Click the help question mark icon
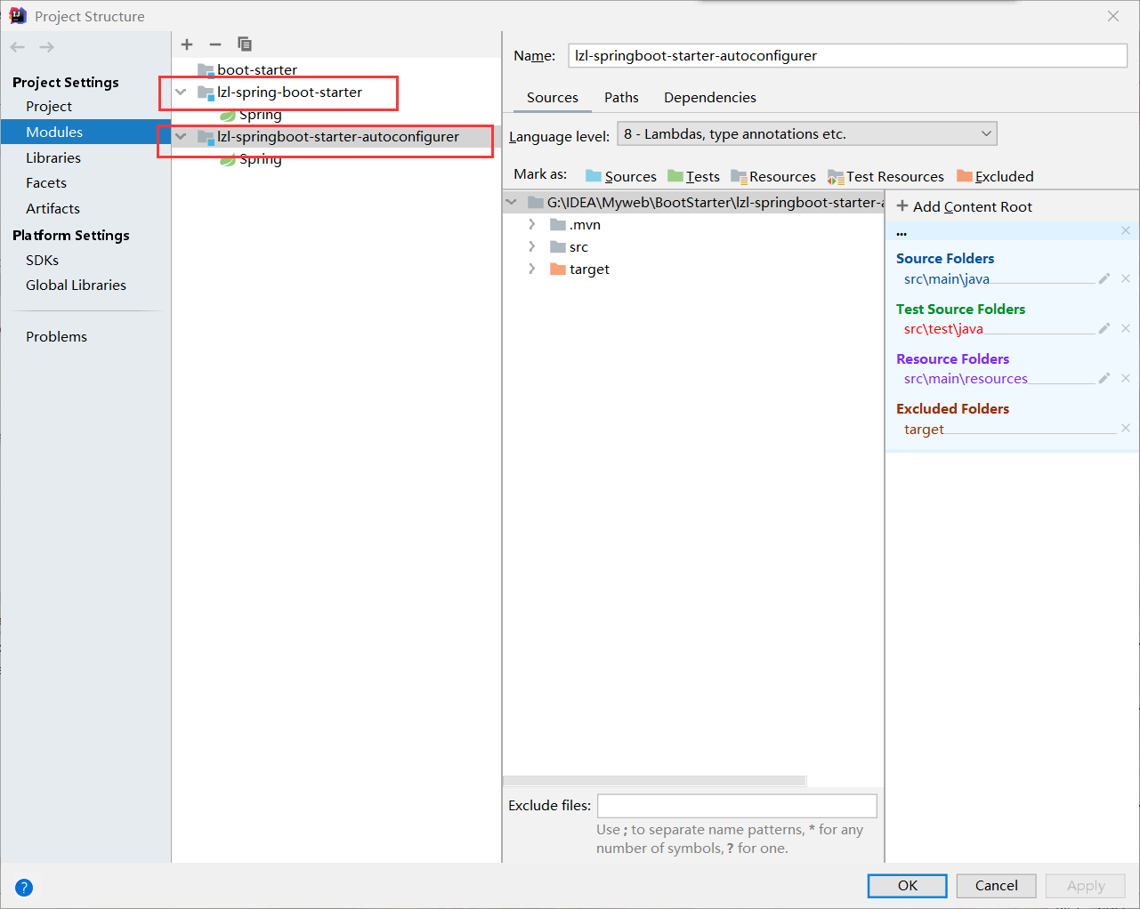The height and width of the screenshot is (909, 1140). [x=24, y=887]
